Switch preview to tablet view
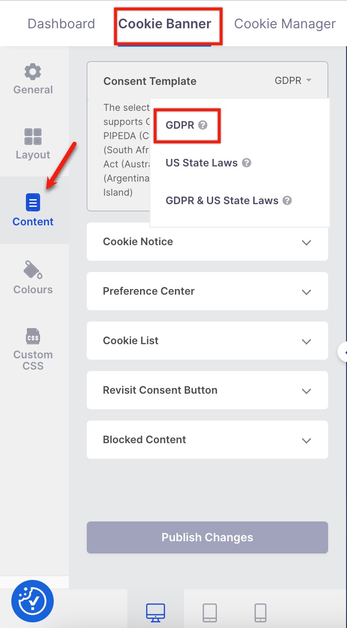This screenshot has width=347, height=628. 210,612
